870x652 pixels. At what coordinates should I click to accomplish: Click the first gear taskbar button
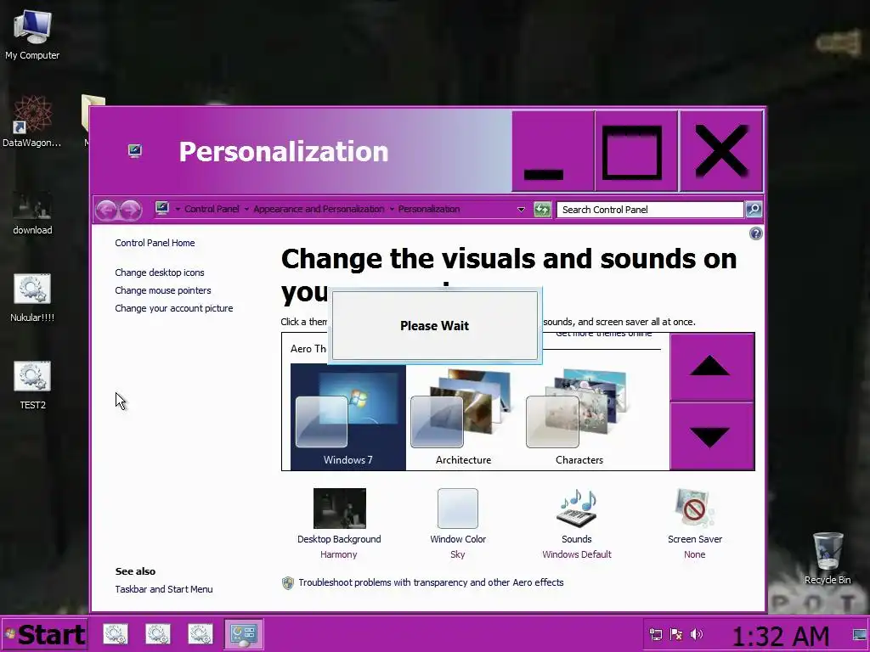point(116,634)
